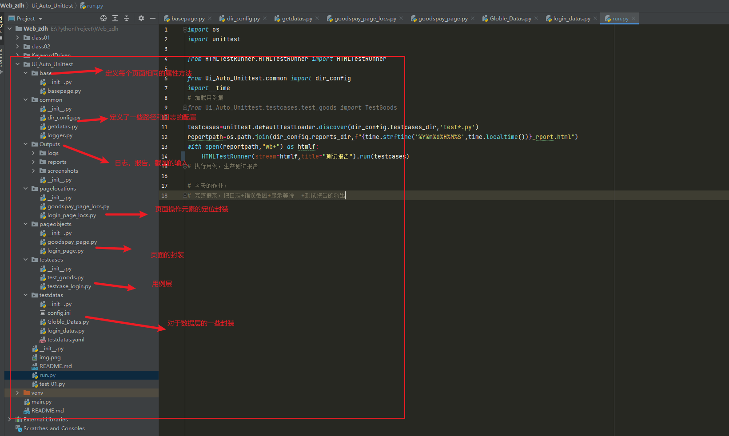Screen dimensions: 729x436
Task: Click Web_zdh in the breadcrumb bar
Action: pyautogui.click(x=12, y=6)
